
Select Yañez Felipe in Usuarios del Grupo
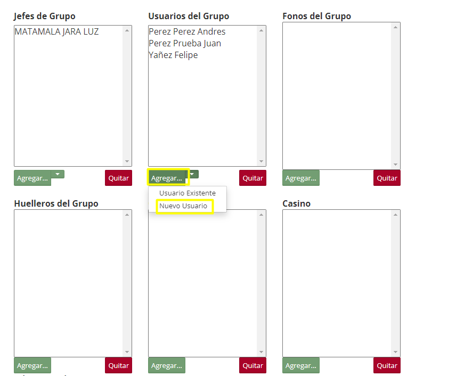click(x=173, y=55)
